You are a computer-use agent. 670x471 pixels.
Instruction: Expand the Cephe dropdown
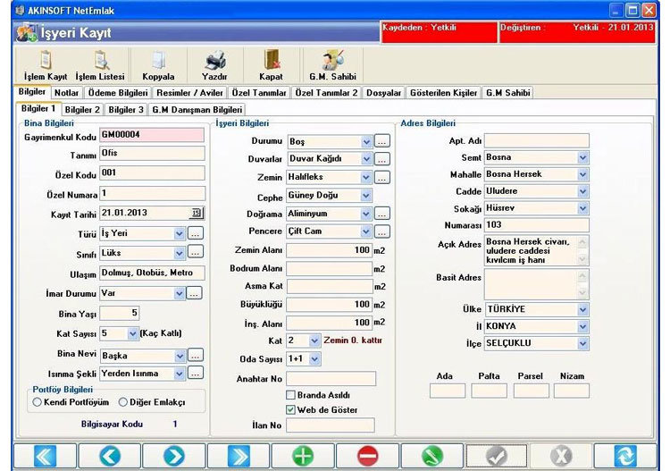pos(365,196)
